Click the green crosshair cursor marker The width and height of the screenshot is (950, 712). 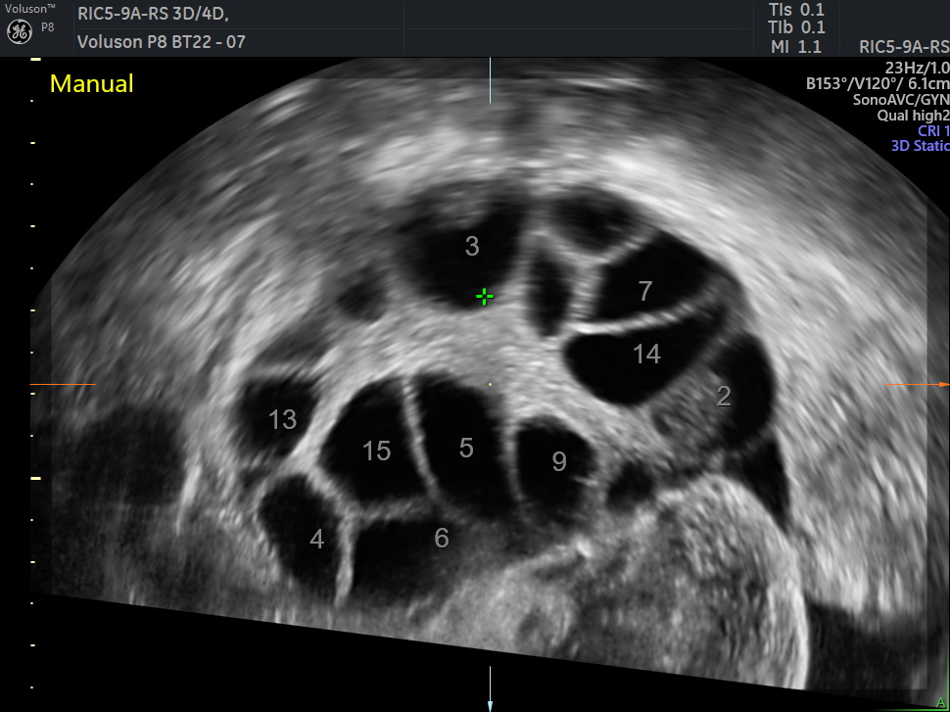point(483,296)
